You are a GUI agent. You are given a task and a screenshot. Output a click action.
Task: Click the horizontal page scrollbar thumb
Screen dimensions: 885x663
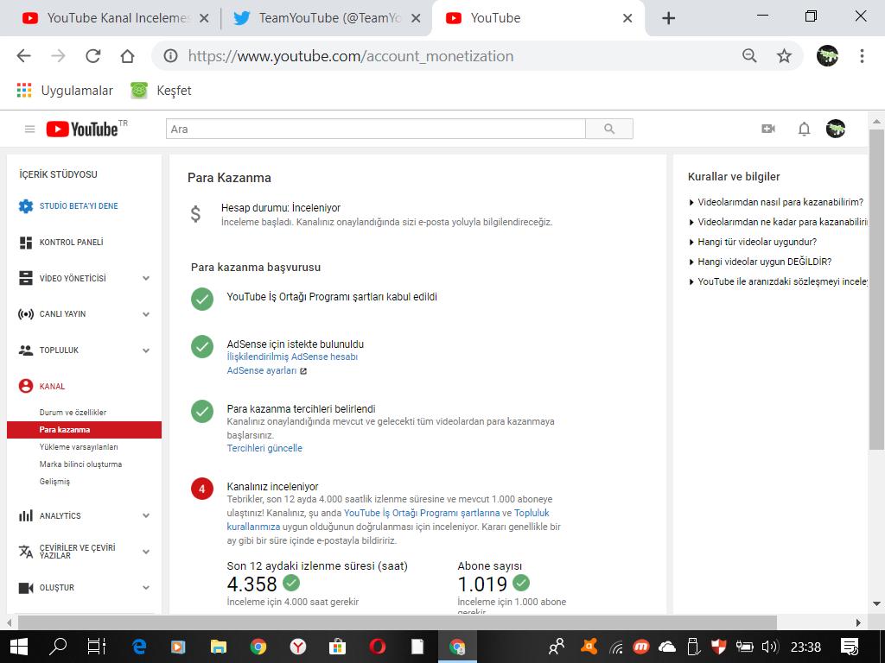point(398,622)
